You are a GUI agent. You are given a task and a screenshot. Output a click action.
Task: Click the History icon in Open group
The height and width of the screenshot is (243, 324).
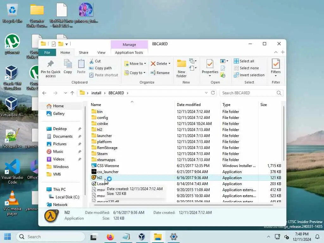tap(223, 75)
